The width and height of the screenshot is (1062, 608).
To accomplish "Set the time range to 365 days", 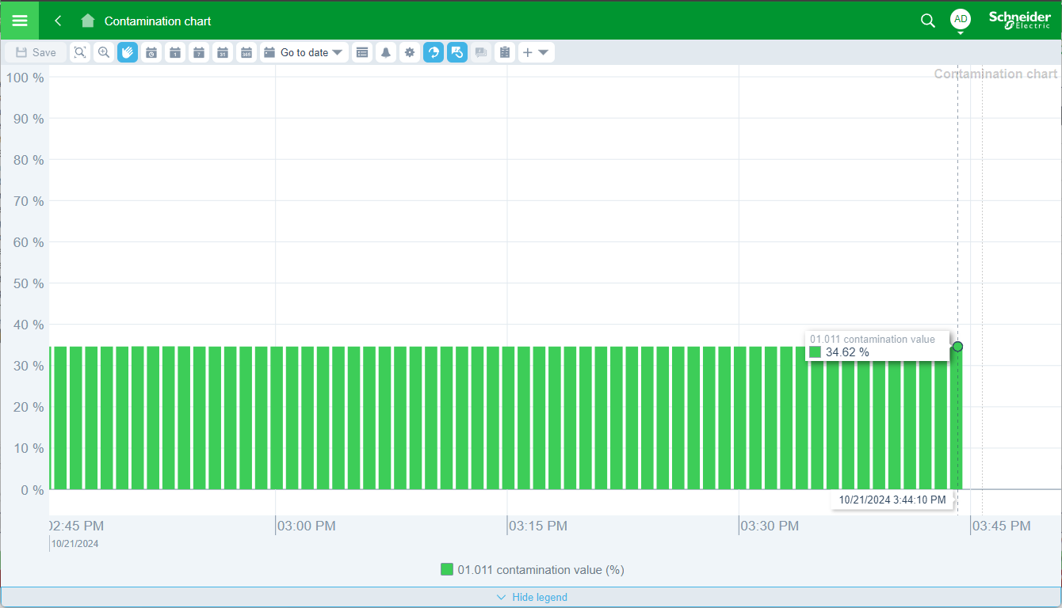I will click(x=246, y=52).
